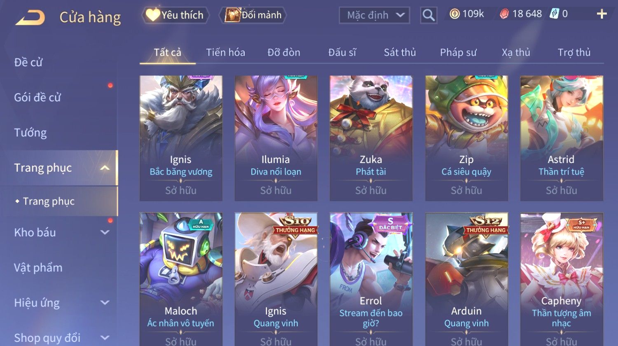Select the Trang phục sub-item

pos(49,201)
